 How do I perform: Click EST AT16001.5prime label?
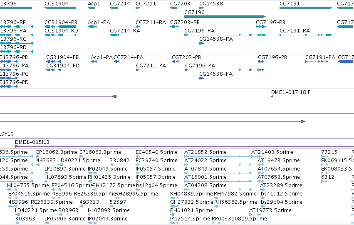point(205,177)
